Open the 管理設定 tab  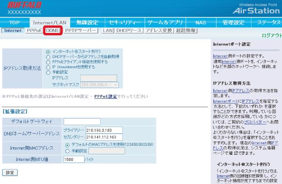234,23
